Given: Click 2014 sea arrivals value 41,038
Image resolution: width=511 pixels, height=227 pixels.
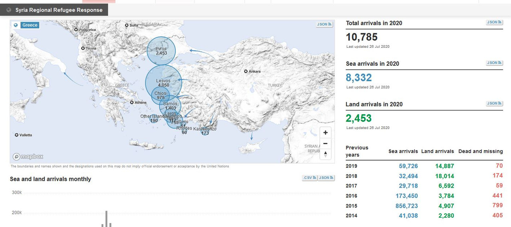Looking at the screenshot, I should pos(408,216).
